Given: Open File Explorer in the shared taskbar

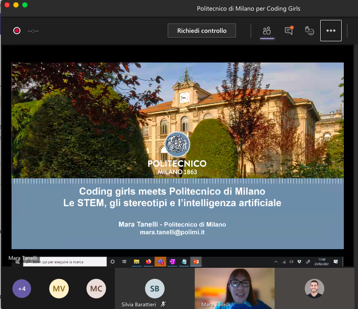Looking at the screenshot, I should coord(137,262).
